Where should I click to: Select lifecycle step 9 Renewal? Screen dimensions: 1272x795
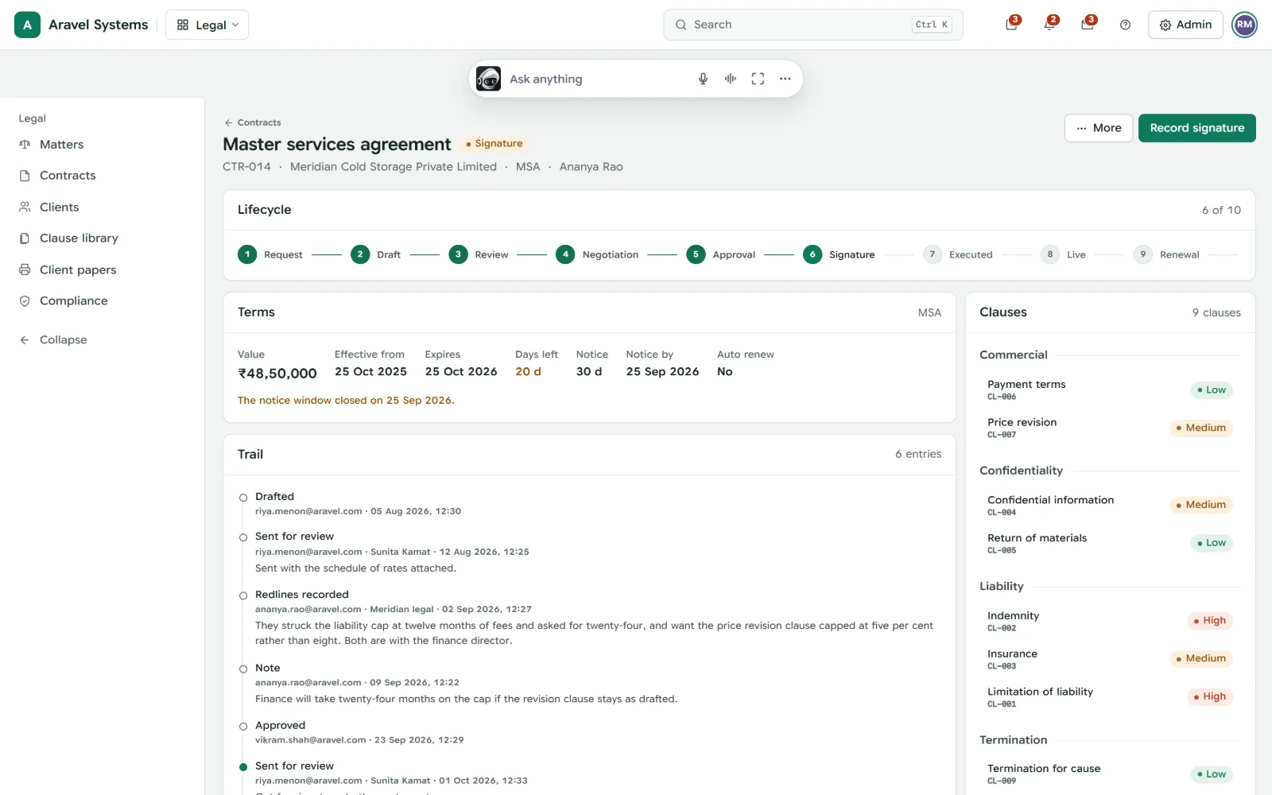pos(1166,254)
